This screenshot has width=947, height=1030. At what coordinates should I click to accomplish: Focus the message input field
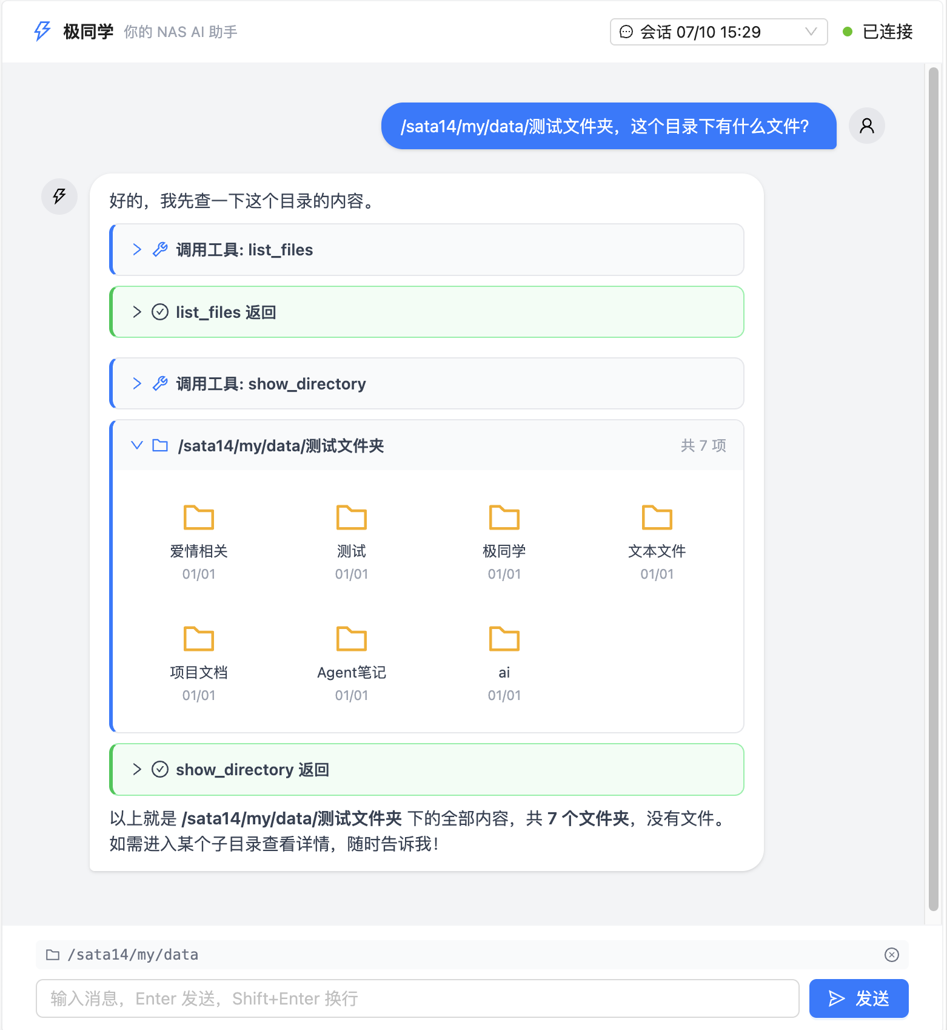tap(418, 998)
